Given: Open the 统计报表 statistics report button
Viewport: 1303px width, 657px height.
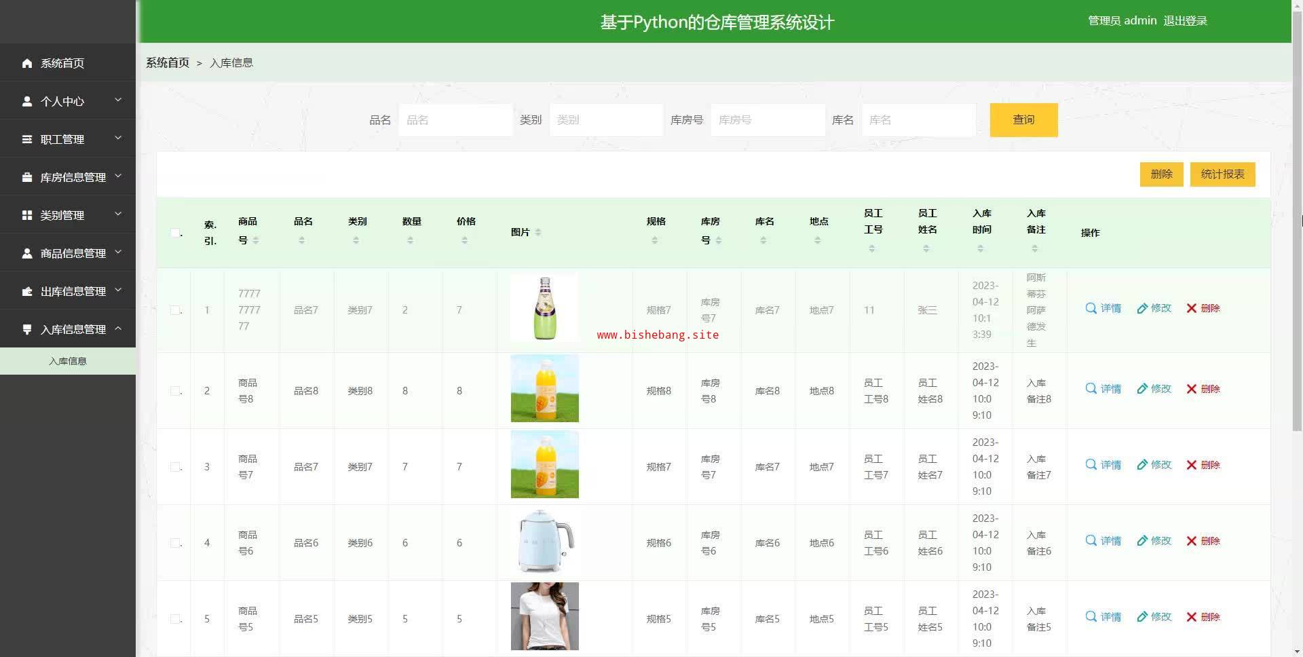Looking at the screenshot, I should (x=1222, y=174).
